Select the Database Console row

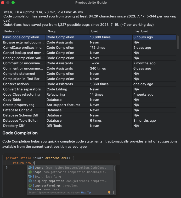tap(89, 110)
